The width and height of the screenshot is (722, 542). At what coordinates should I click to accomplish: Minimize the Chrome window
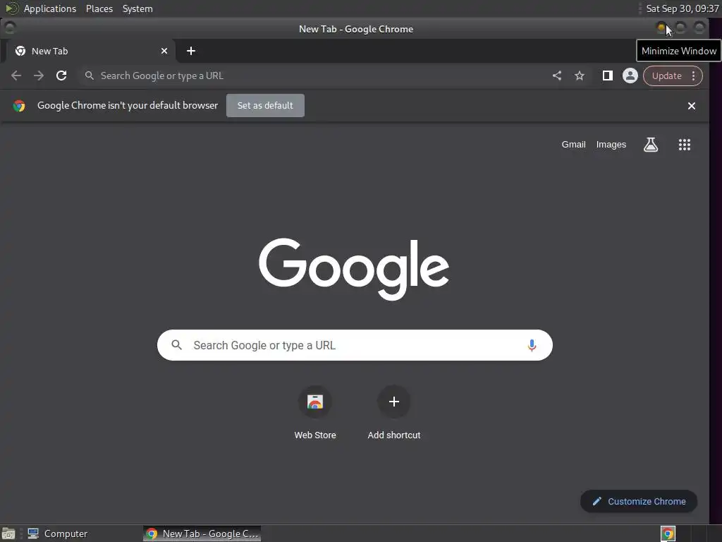(x=661, y=28)
